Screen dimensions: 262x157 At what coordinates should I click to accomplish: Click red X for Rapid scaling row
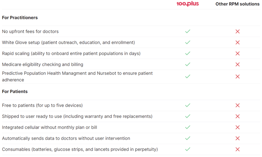pos(238,53)
